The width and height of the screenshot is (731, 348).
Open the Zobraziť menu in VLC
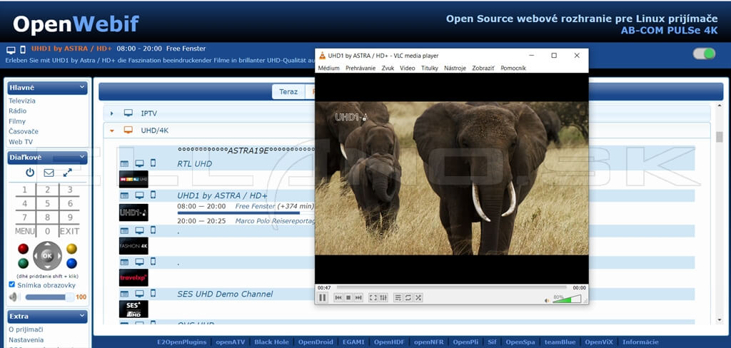tap(483, 68)
